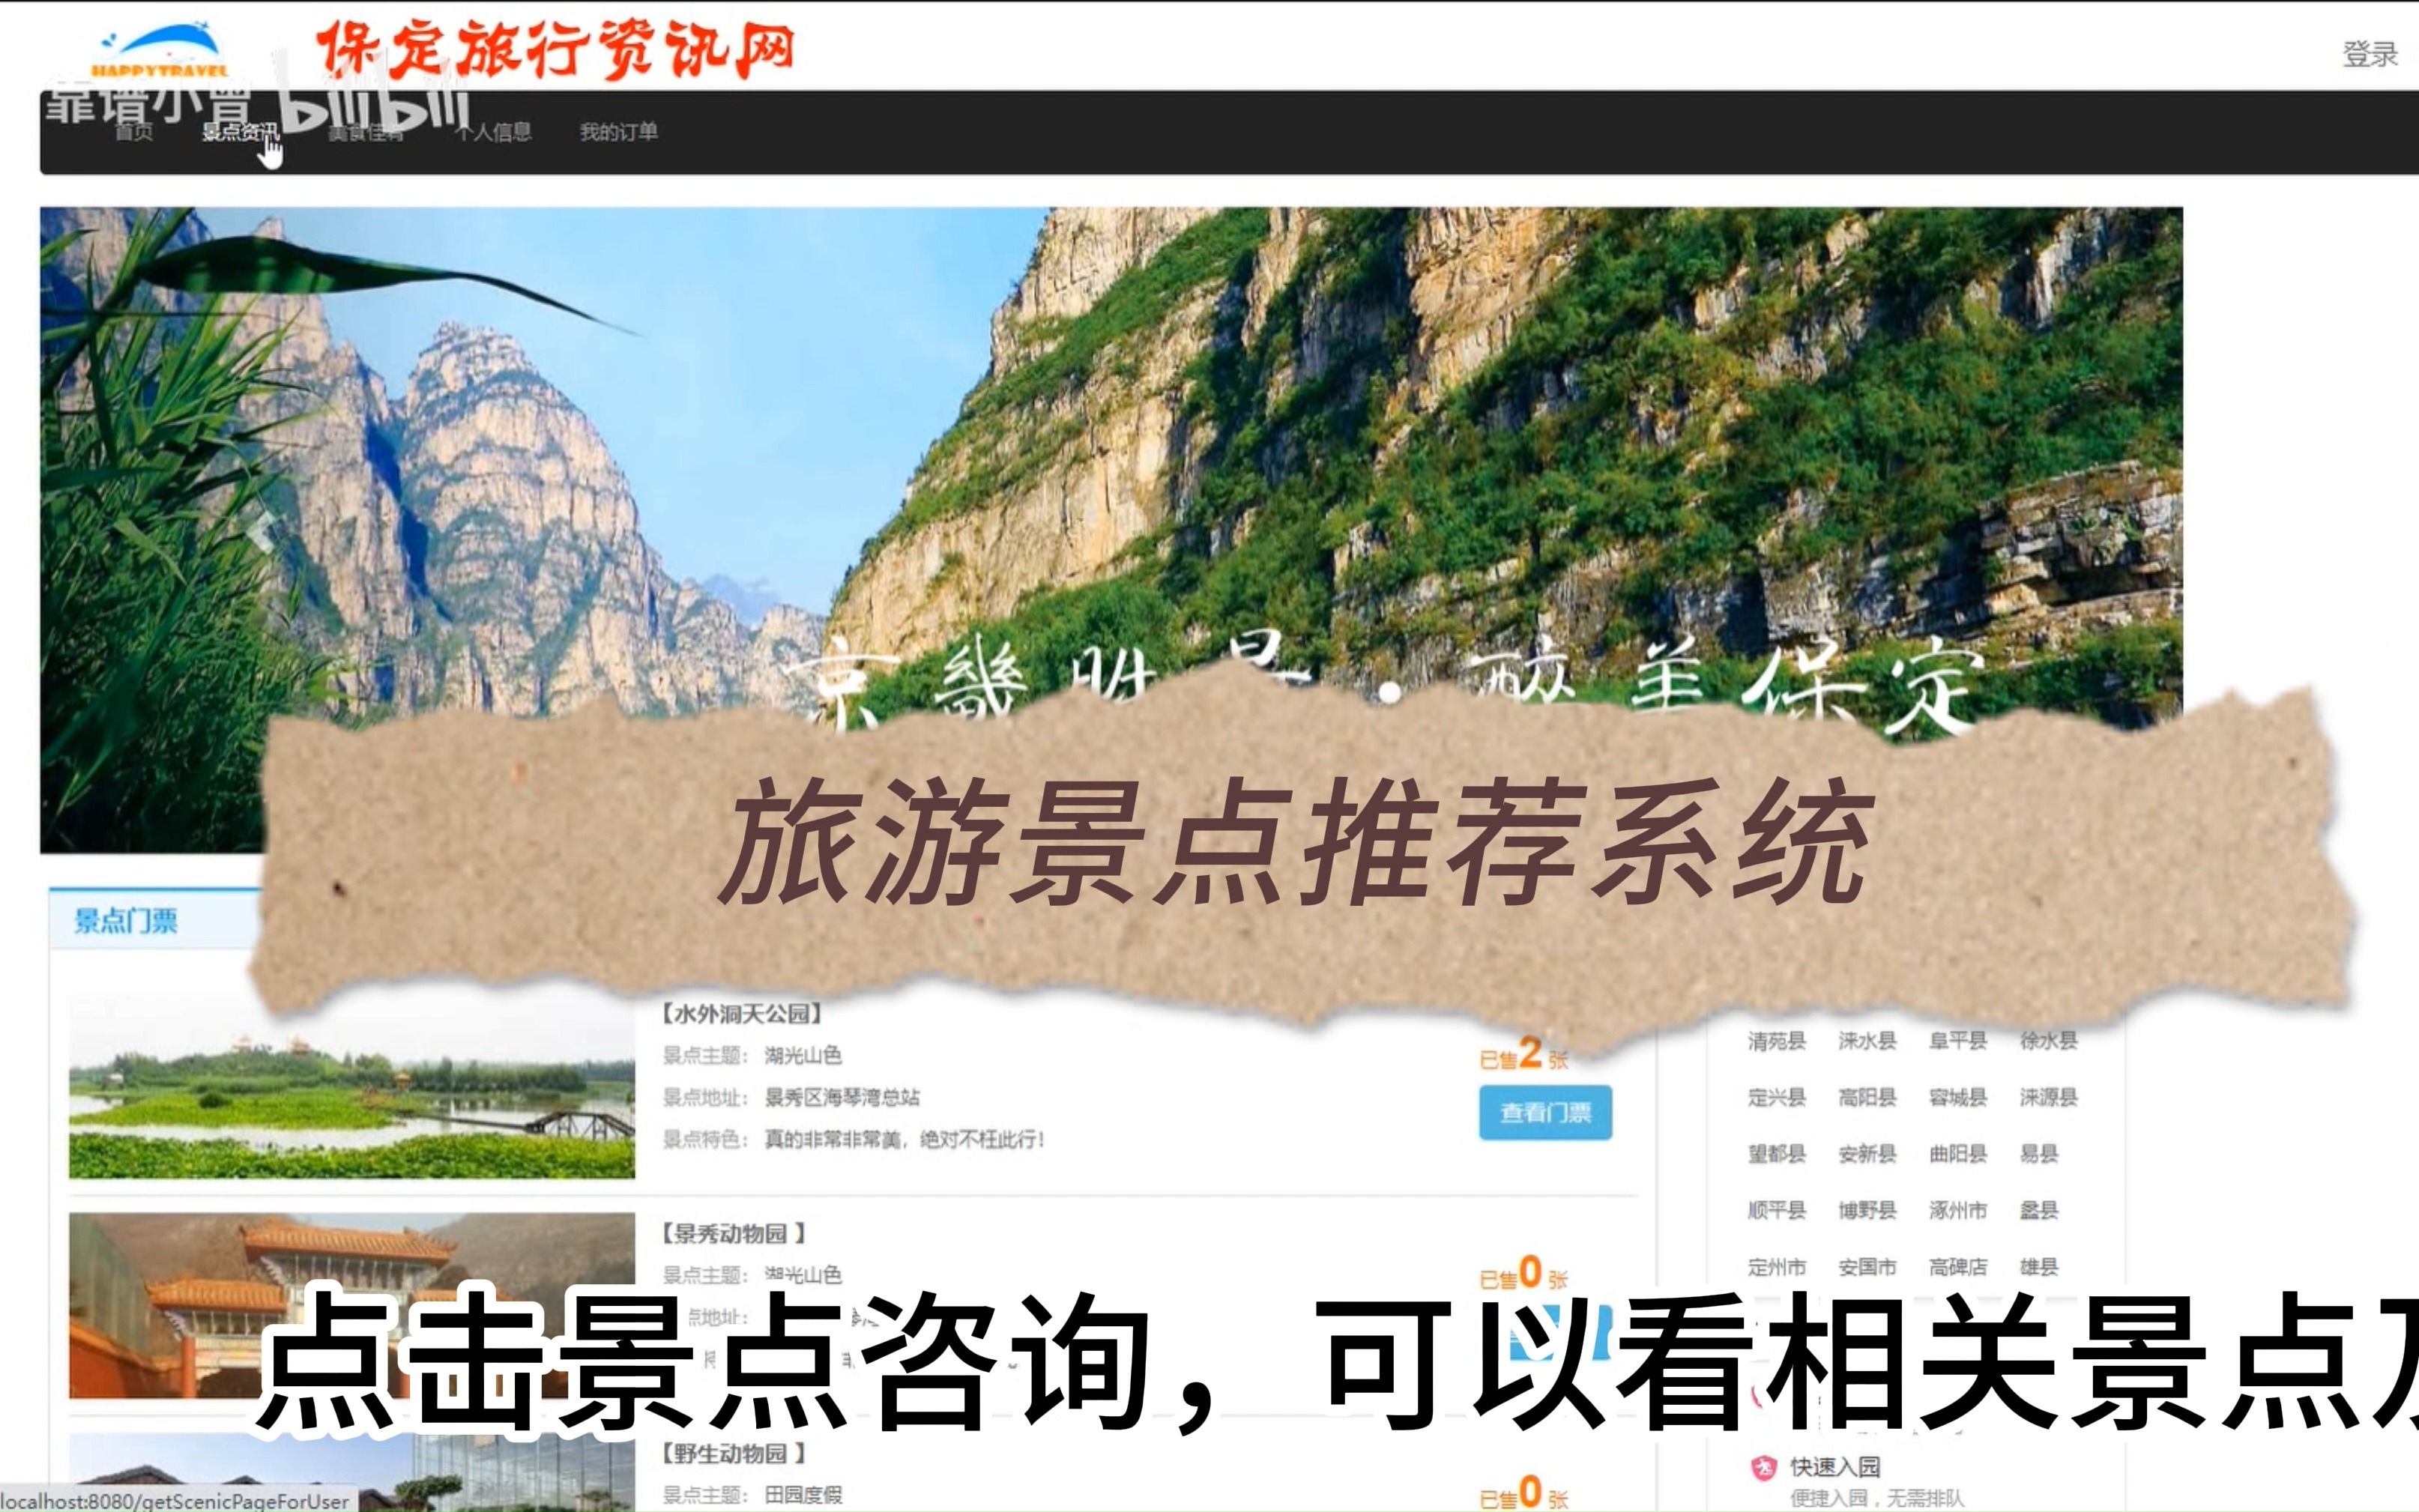Click the 田园度假 theme text
The height and width of the screenshot is (1512, 2419).
(x=803, y=1495)
